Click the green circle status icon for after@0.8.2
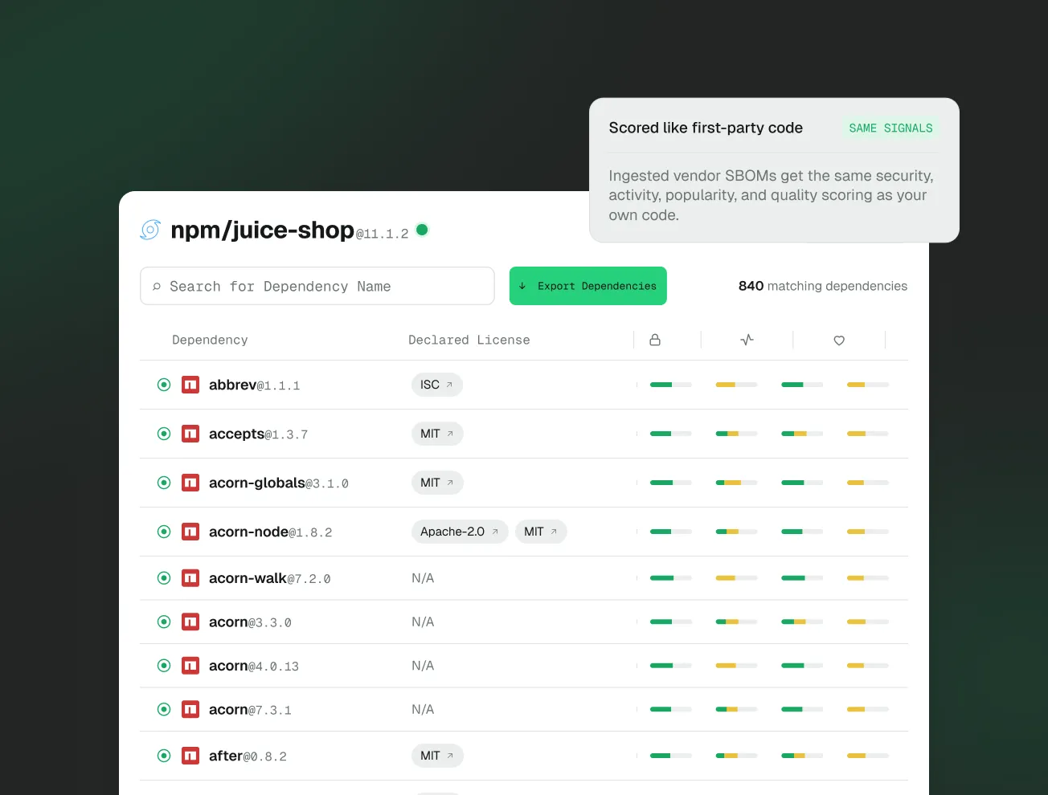1048x795 pixels. coord(164,756)
